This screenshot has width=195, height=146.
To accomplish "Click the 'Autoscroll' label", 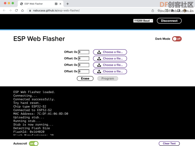I will click(20, 144).
